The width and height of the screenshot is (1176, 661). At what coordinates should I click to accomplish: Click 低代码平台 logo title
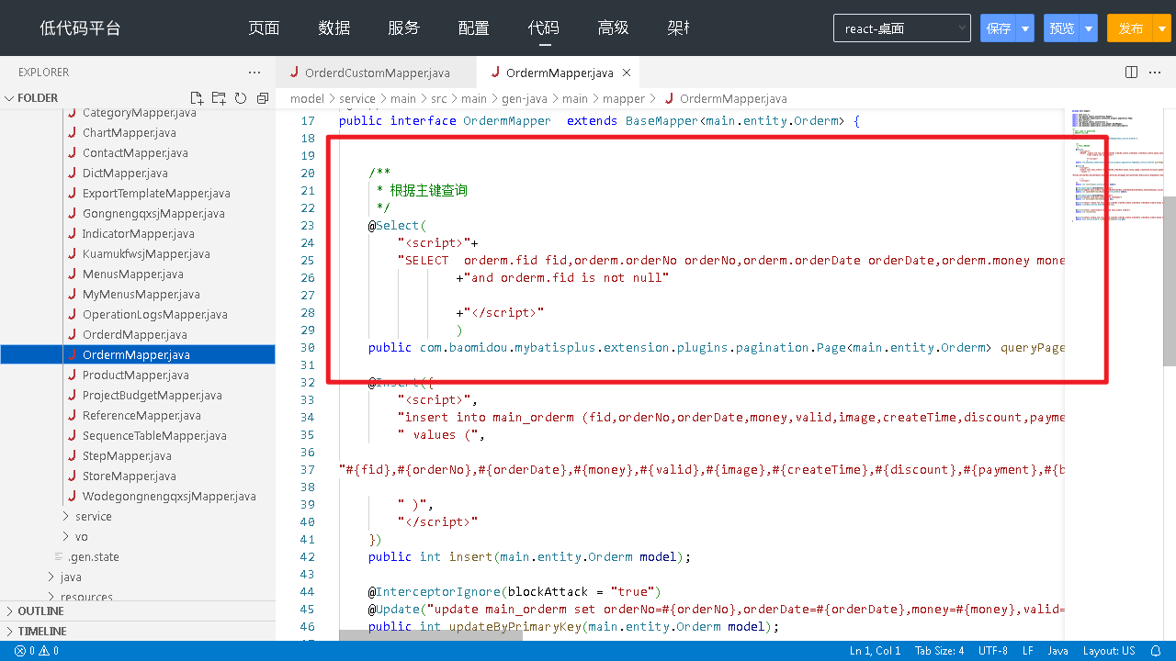click(x=80, y=28)
